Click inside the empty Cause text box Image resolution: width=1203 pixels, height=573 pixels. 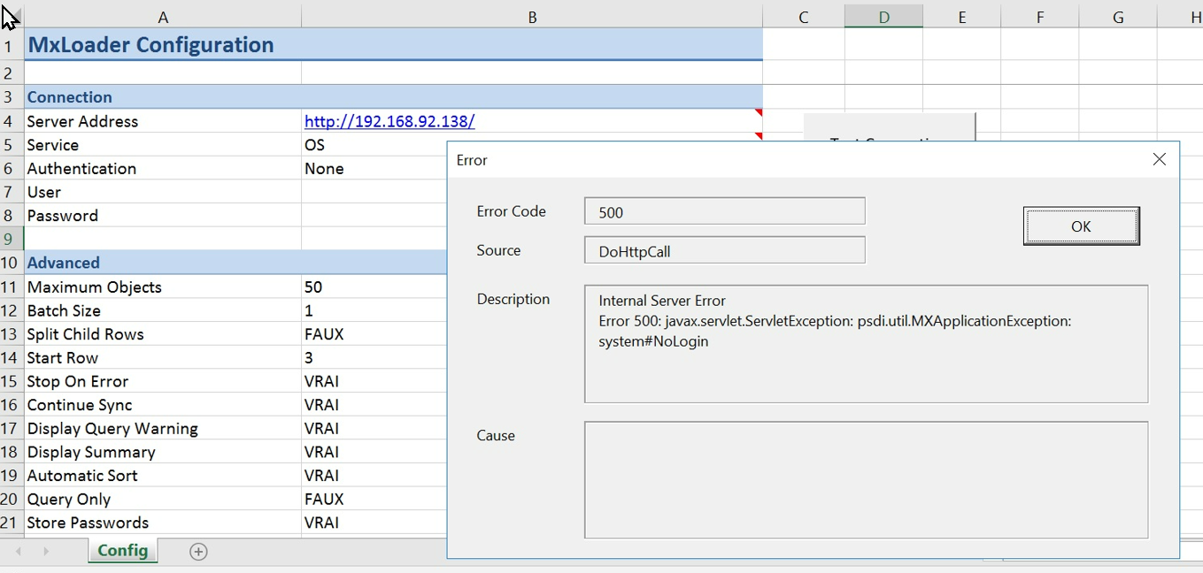866,477
